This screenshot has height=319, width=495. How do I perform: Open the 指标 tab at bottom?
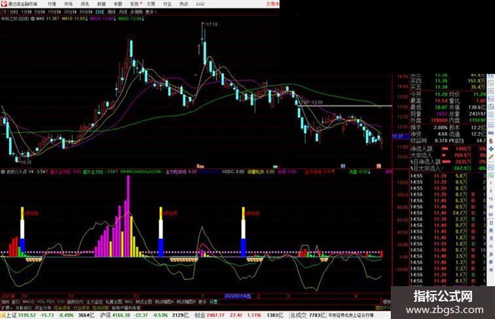pyautogui.click(x=5, y=302)
